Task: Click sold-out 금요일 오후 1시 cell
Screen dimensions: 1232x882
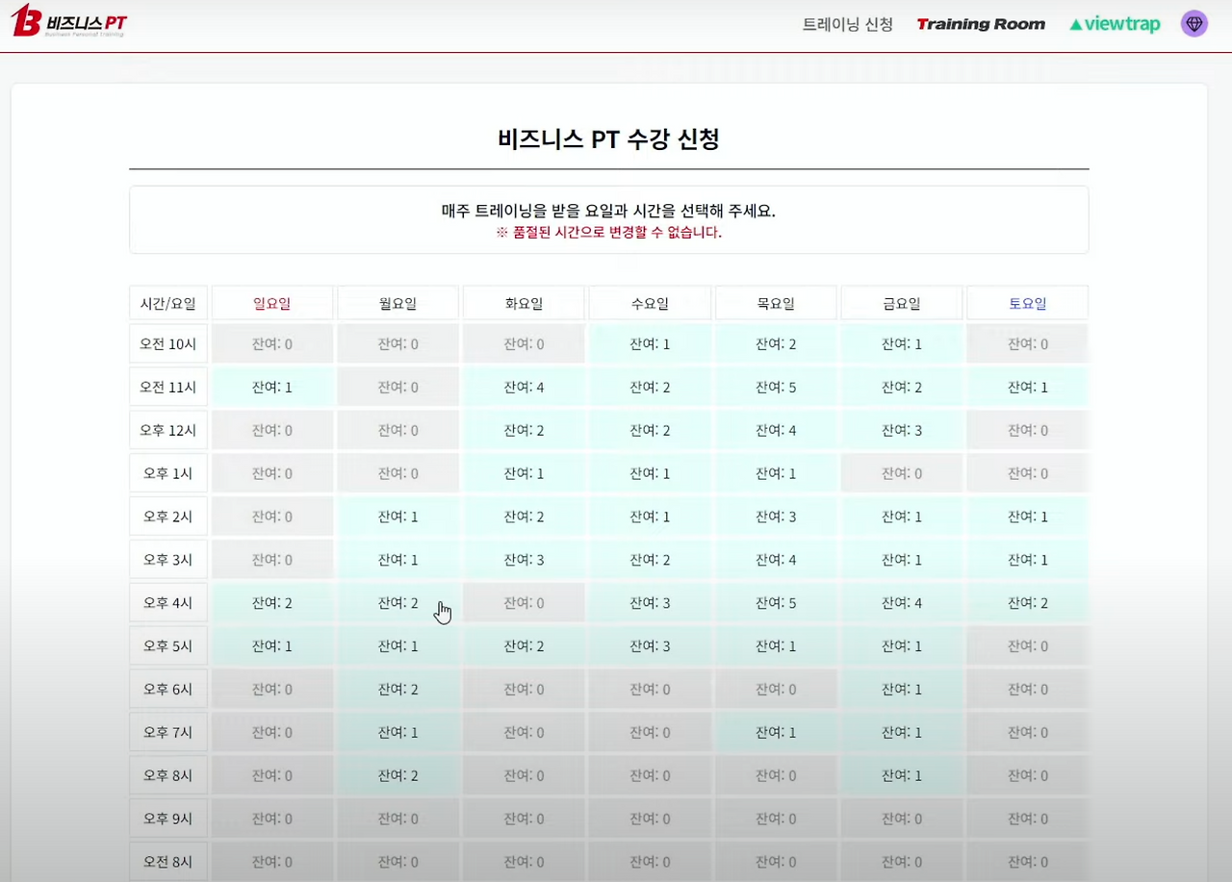Action: coord(902,474)
